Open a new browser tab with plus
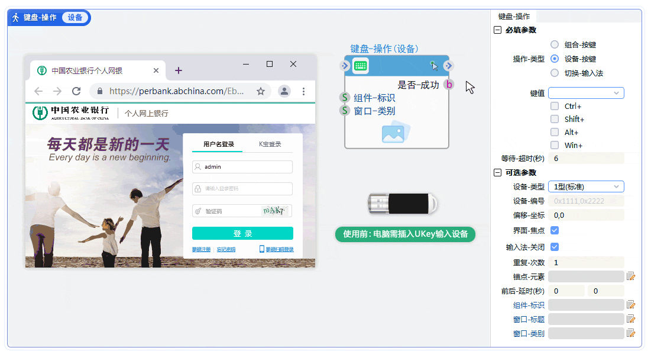This screenshot has width=651, height=354. tap(179, 70)
